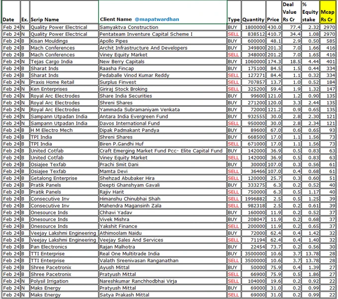Click the Raasha Fincap client cell

pos(163,69)
